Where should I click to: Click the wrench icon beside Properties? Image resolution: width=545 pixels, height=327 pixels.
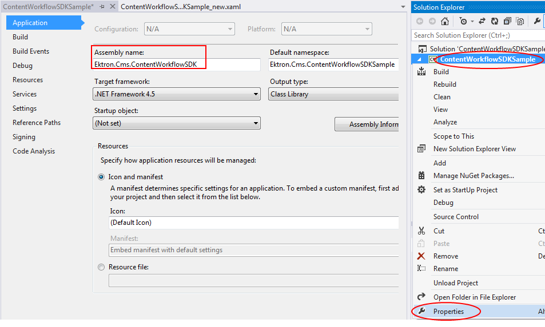pos(421,311)
